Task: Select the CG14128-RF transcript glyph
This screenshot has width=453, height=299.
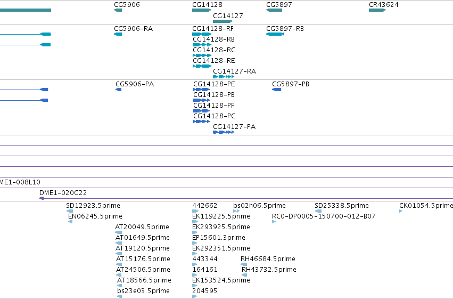Action: tap(202, 34)
